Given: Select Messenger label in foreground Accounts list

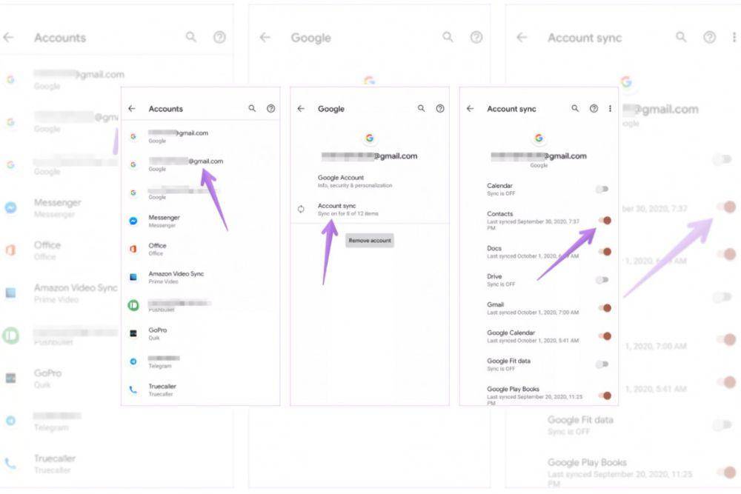Looking at the screenshot, I should (x=164, y=217).
